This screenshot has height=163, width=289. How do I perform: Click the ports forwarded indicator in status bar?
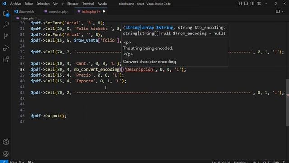pyautogui.click(x=31, y=162)
